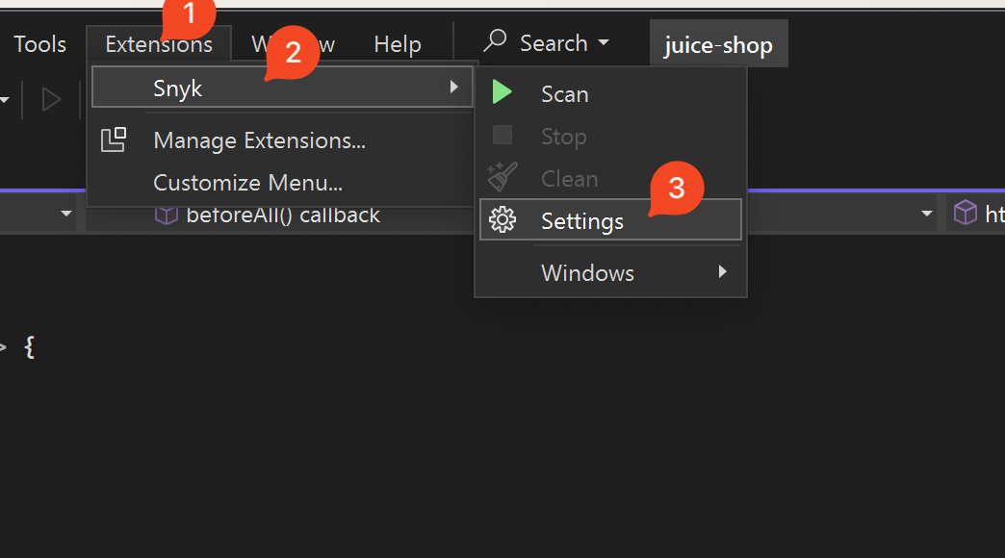Expand the Snyk submenu arrow
This screenshot has height=558, width=1005.
pyautogui.click(x=453, y=89)
